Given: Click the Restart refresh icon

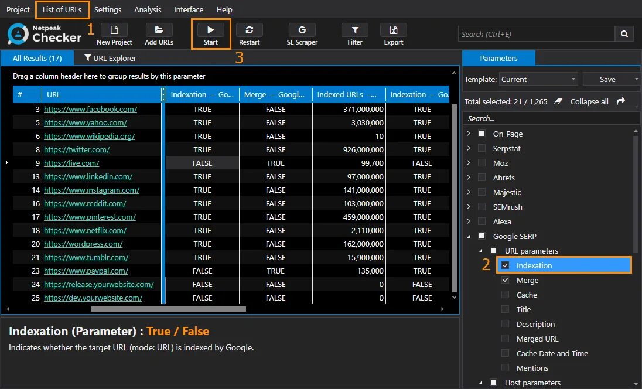Looking at the screenshot, I should point(249,30).
